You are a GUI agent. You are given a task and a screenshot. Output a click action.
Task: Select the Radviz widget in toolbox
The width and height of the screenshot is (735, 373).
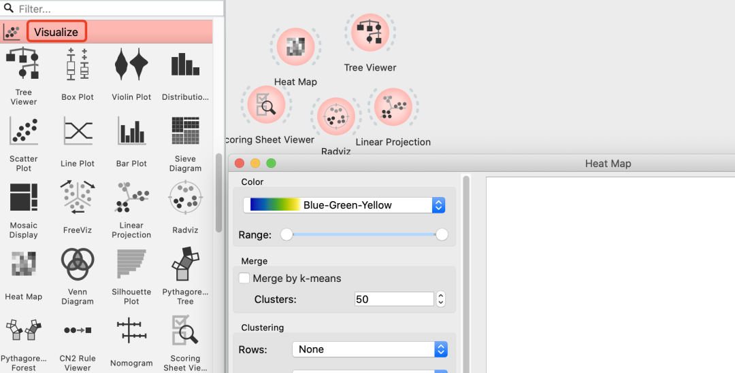pos(185,208)
